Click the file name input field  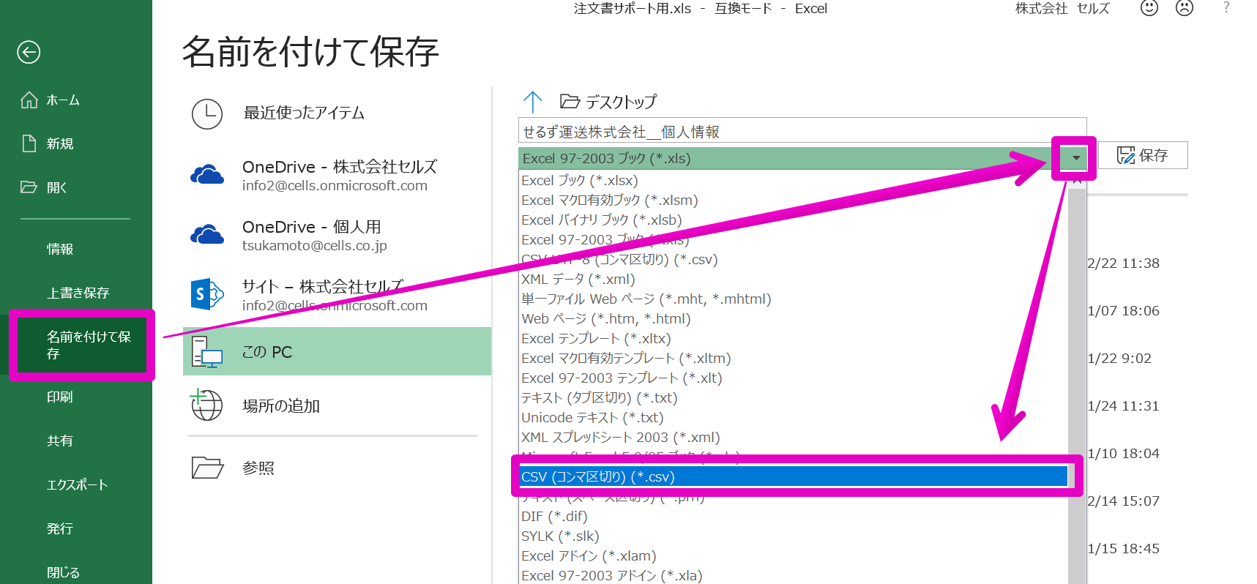(x=802, y=131)
